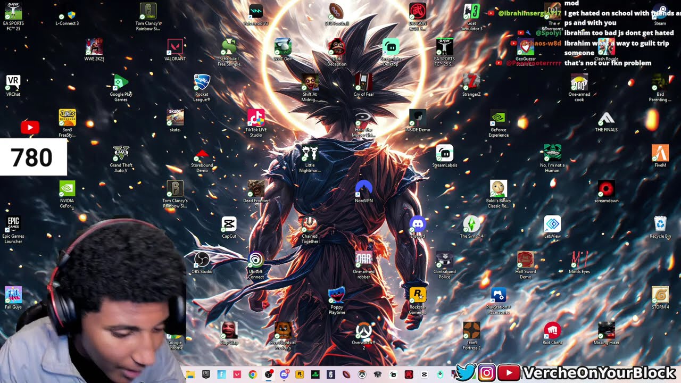
Task: Click Google Chrome in the taskbar
Action: point(253,374)
